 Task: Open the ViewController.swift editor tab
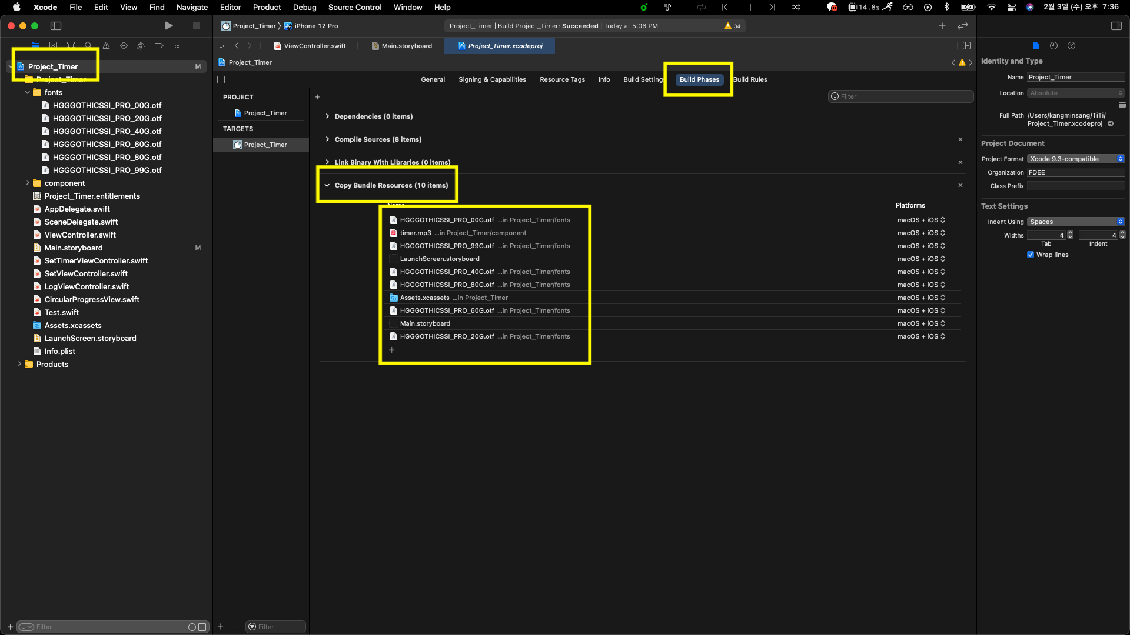pyautogui.click(x=310, y=46)
